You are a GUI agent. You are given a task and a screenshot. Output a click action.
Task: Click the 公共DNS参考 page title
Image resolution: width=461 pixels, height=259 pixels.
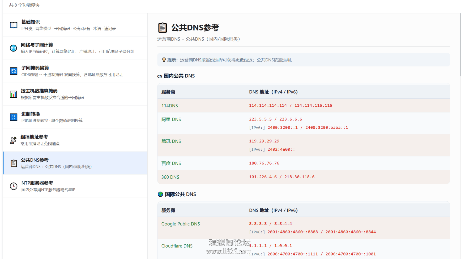[195, 28]
